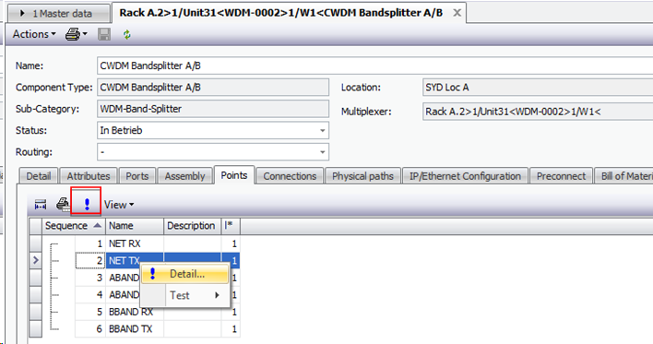The width and height of the screenshot is (653, 344).
Task: Click the table's top-left select-all corner cell
Action: pyautogui.click(x=36, y=226)
